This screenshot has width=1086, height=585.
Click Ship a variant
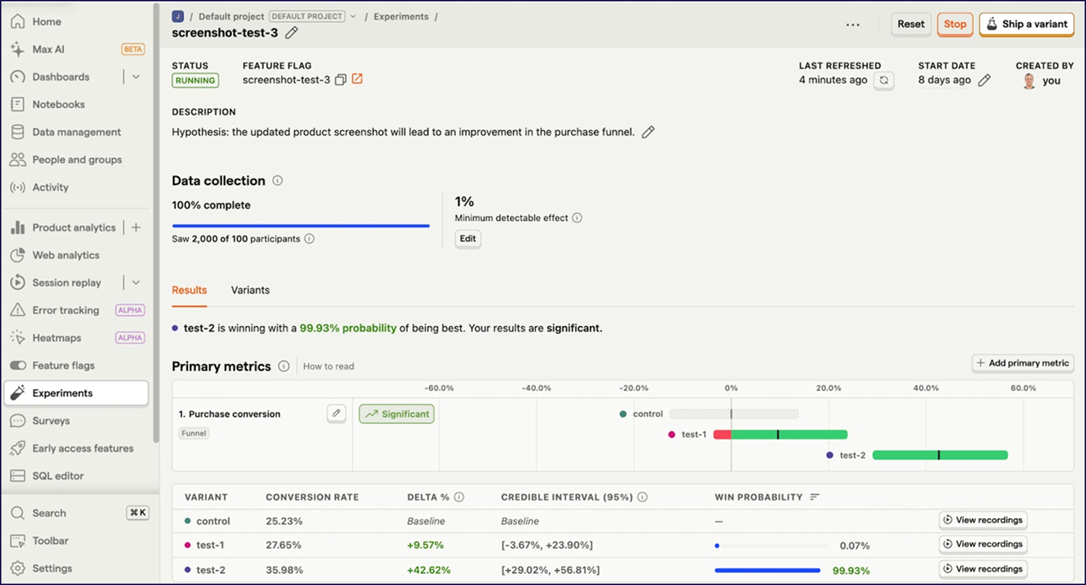(x=1026, y=24)
